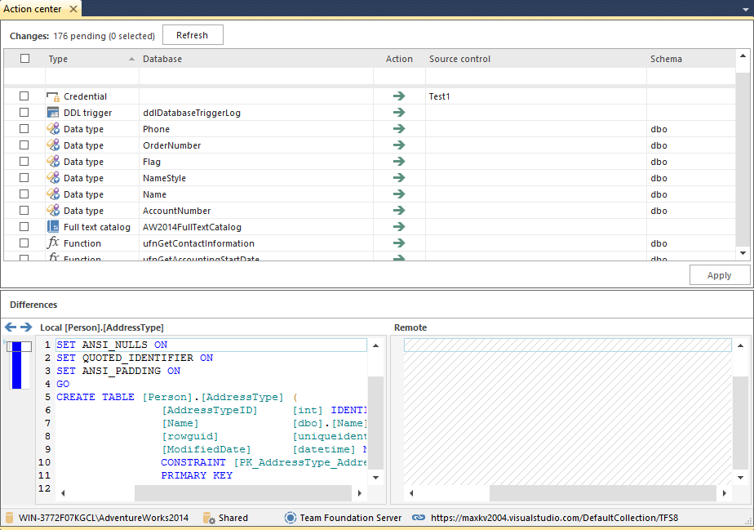
Task: Click the Refresh button
Action: click(x=193, y=34)
